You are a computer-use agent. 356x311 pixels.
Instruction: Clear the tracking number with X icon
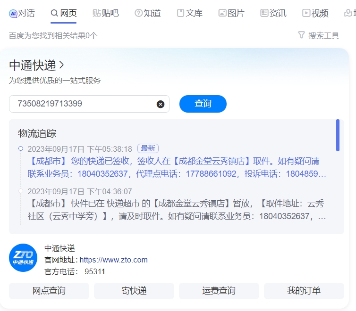[161, 104]
